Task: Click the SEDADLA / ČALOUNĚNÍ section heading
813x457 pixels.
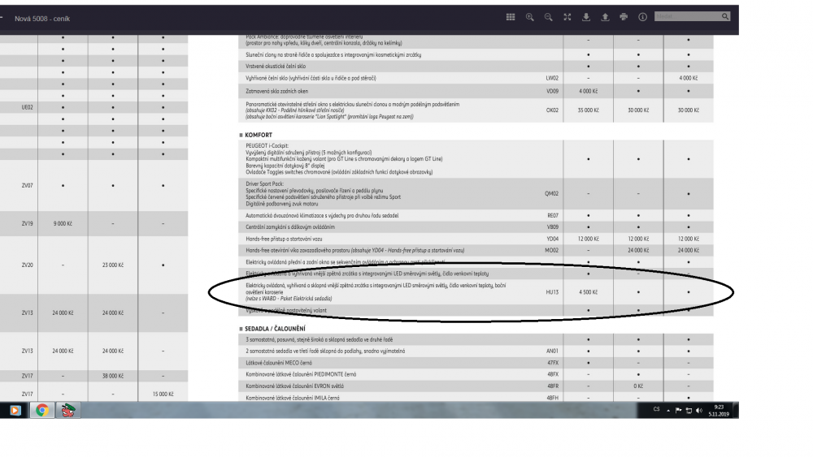Action: pyautogui.click(x=275, y=329)
